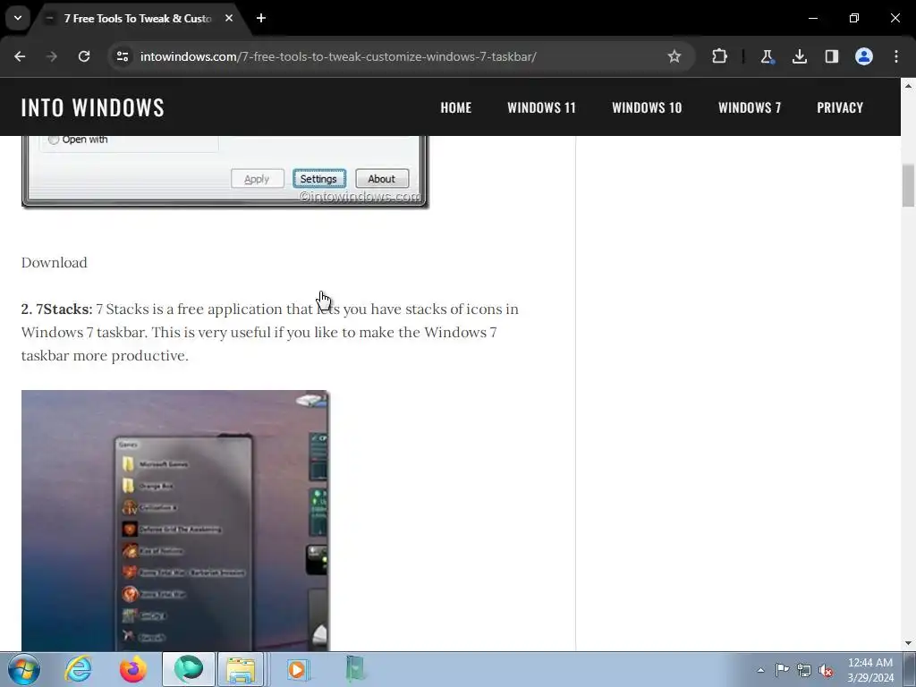Open the dialog screenshot with Settings button

coord(225,171)
